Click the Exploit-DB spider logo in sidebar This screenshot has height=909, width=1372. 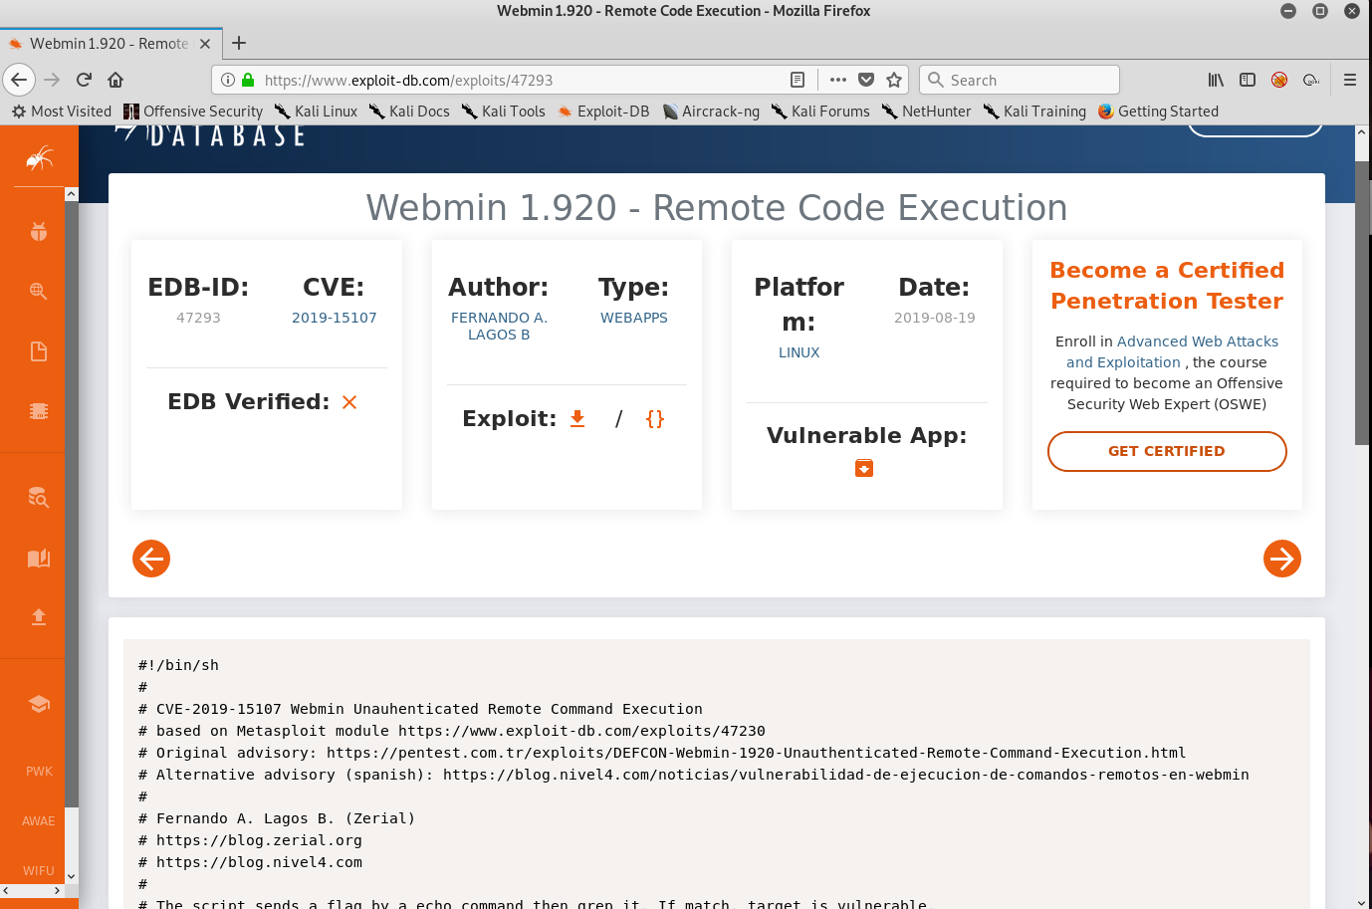[39, 157]
